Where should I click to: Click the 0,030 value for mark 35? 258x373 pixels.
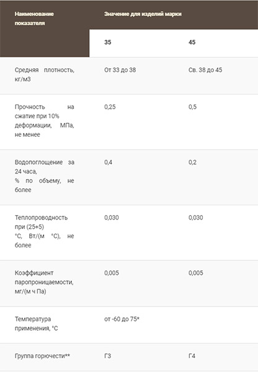112,218
